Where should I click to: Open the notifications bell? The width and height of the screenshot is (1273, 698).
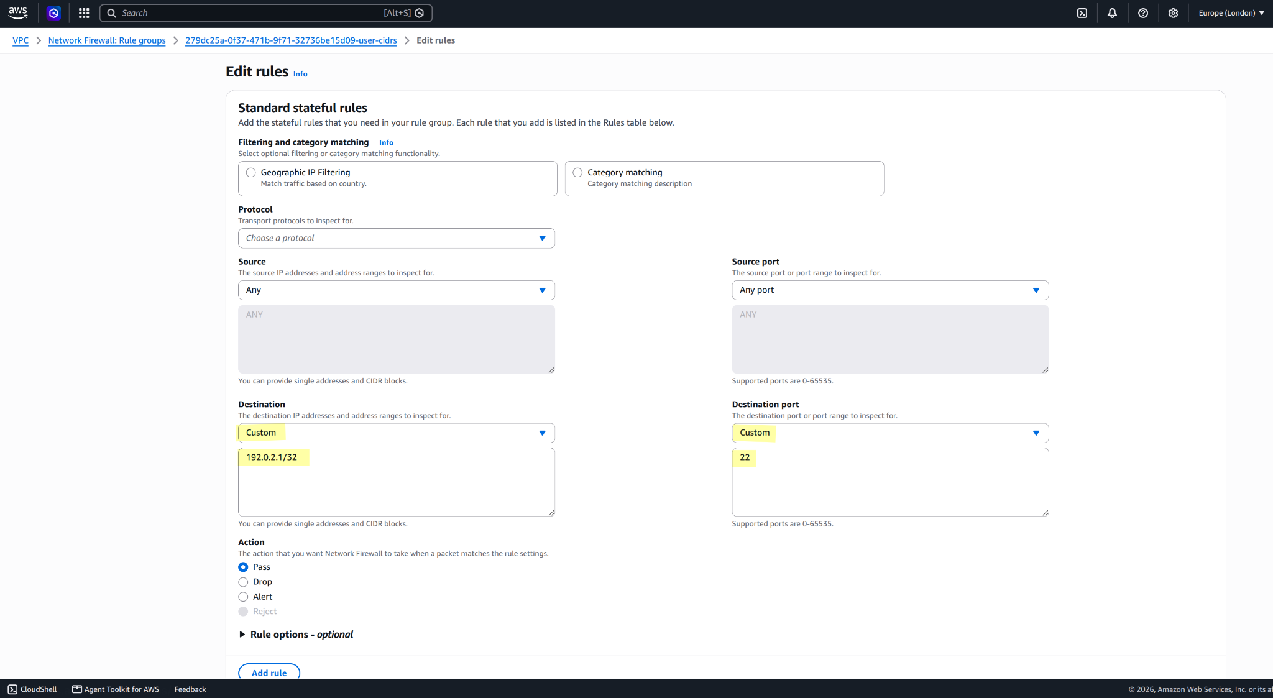pyautogui.click(x=1113, y=13)
